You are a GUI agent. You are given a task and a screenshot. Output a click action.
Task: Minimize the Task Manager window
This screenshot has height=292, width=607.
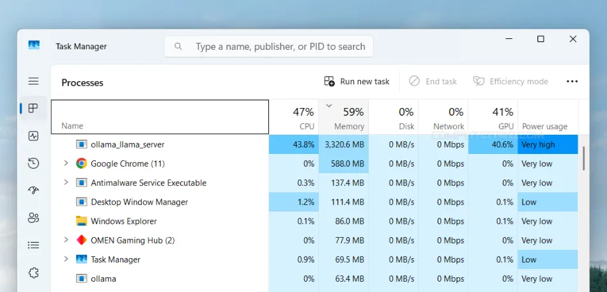[x=509, y=39]
